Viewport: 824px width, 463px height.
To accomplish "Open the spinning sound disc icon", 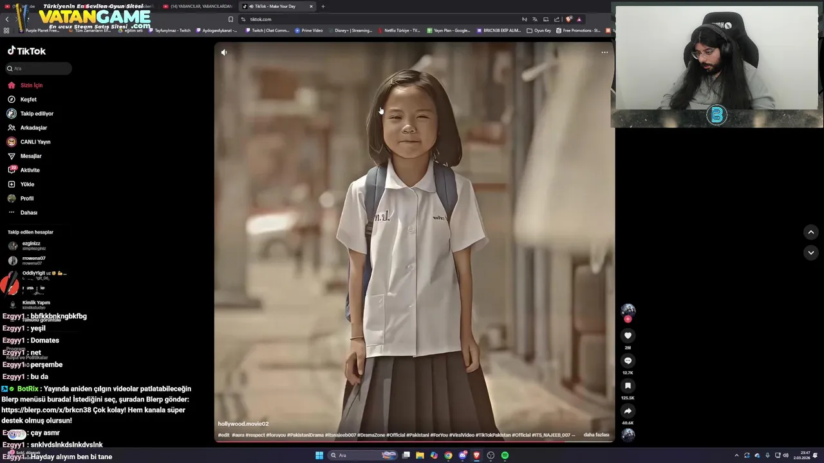I will pos(628,435).
